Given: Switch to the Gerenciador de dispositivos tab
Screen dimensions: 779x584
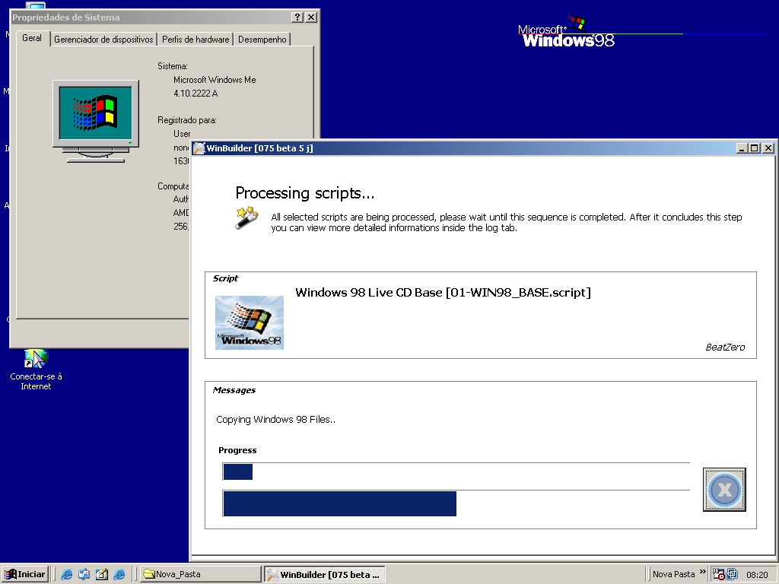Looking at the screenshot, I should click(103, 38).
